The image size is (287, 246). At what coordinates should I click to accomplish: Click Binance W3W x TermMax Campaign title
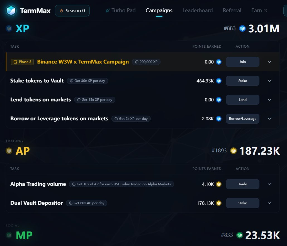point(83,62)
